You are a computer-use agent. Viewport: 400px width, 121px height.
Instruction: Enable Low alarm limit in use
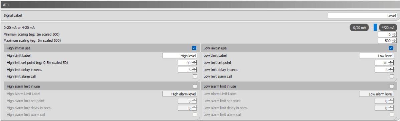pyautogui.click(x=392, y=86)
